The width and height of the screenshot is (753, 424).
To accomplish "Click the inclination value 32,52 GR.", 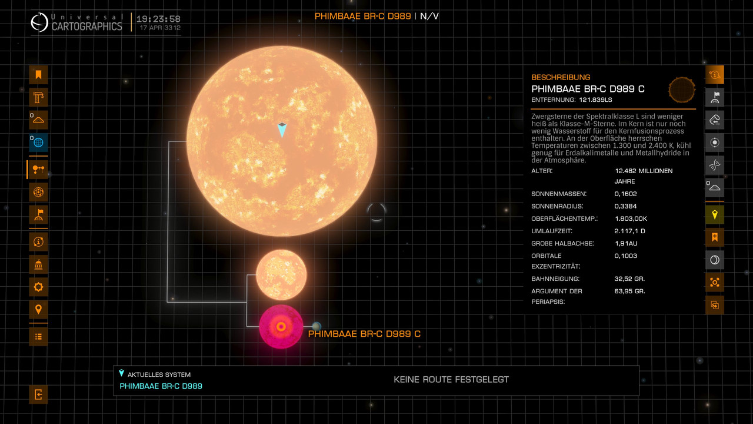I will pyautogui.click(x=630, y=279).
